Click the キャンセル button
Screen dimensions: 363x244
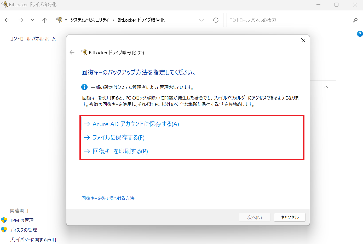coord(290,217)
